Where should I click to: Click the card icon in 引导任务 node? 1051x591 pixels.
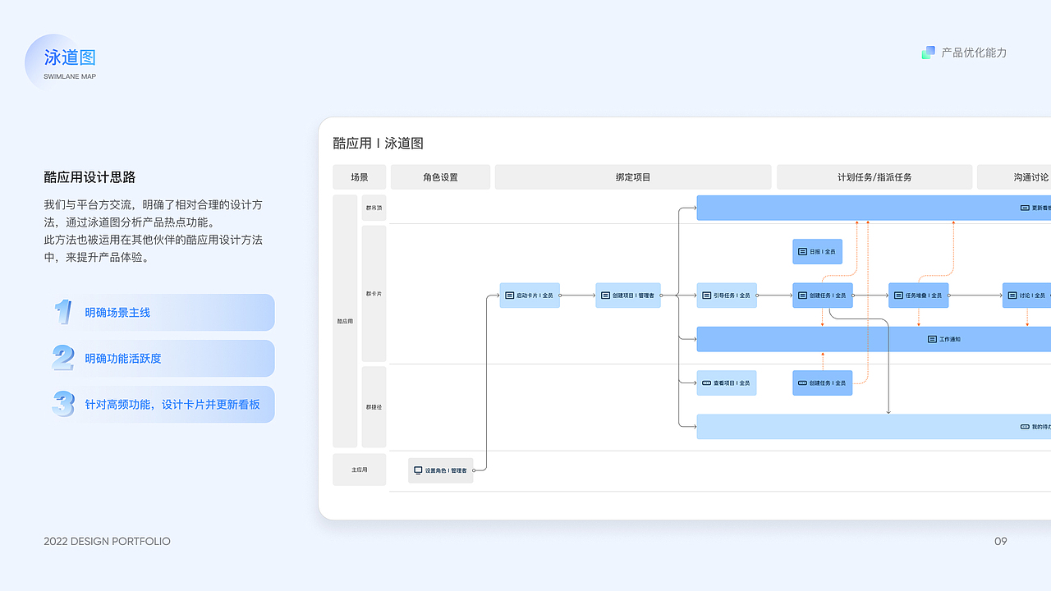706,295
